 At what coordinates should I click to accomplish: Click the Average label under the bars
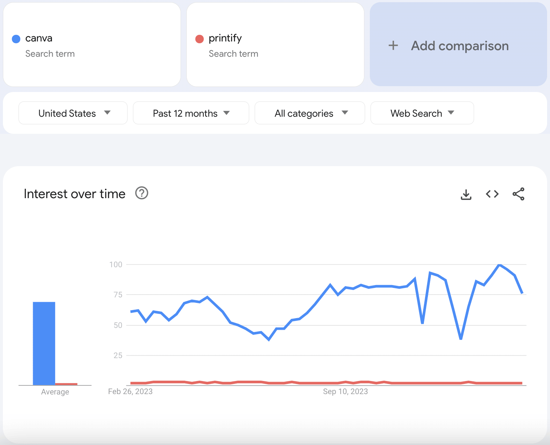(x=55, y=392)
